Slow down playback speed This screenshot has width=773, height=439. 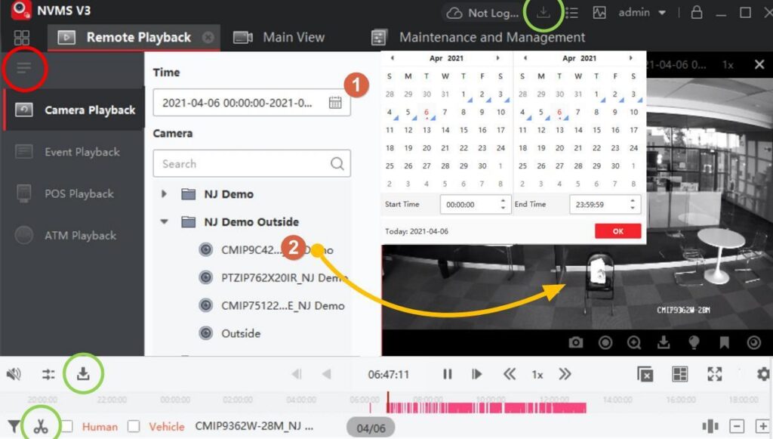click(x=510, y=374)
